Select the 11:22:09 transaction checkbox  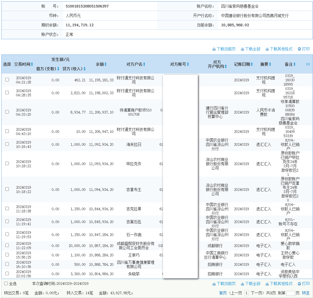(x=7, y=245)
